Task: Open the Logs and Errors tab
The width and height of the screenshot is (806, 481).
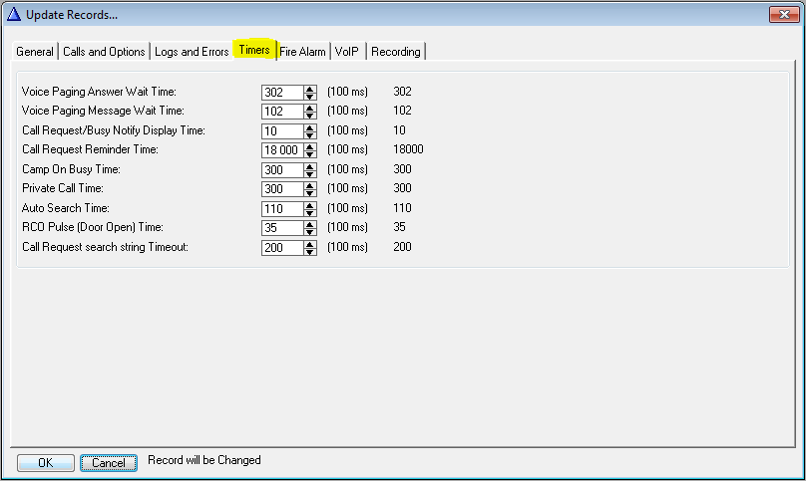Action: [x=192, y=52]
